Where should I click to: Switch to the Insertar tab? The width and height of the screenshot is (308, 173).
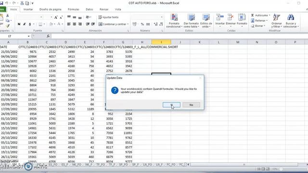click(x=28, y=9)
